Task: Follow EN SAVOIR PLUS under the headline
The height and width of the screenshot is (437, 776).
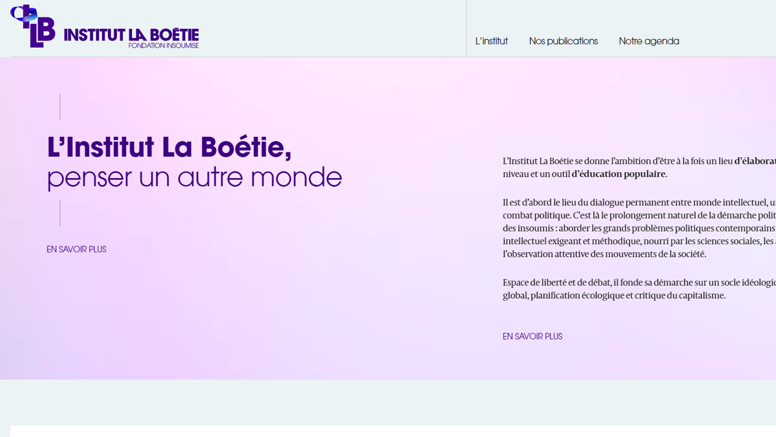Action: point(76,250)
